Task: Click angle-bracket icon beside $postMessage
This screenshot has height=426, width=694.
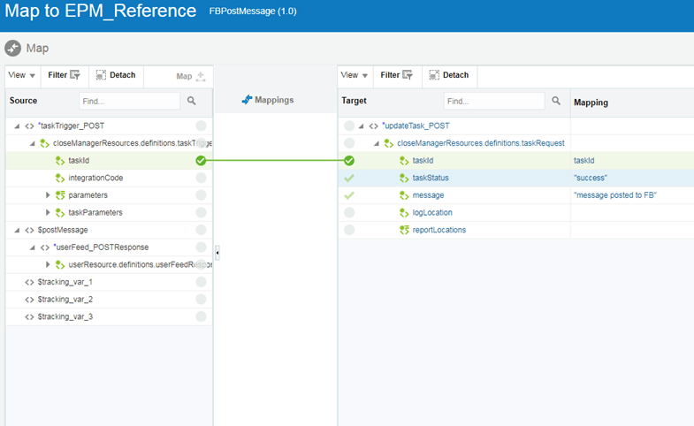Action: pos(29,230)
